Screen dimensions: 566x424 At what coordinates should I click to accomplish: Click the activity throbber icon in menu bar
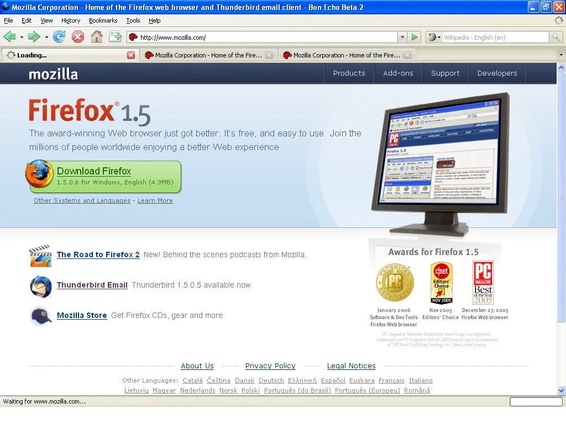pos(558,20)
